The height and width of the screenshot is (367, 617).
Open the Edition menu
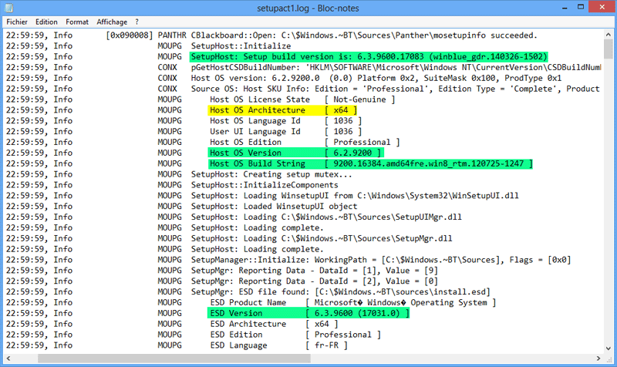(x=46, y=22)
